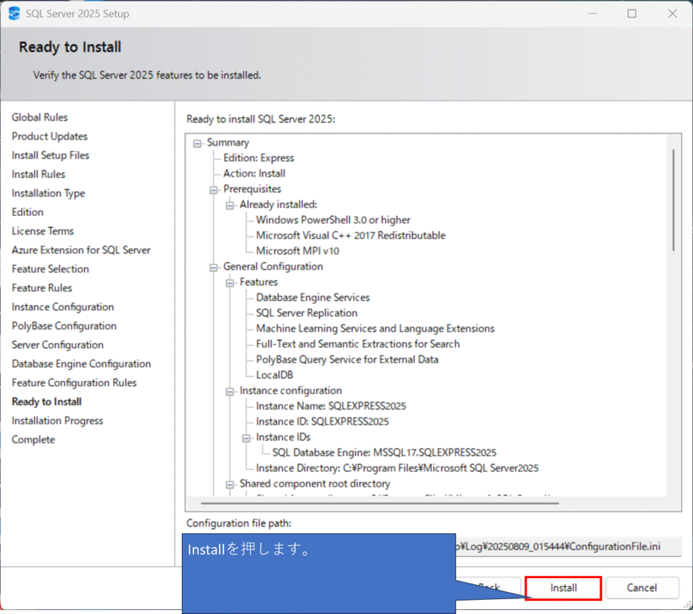Collapse the General Configuration node
The width and height of the screenshot is (693, 614).
[213, 267]
